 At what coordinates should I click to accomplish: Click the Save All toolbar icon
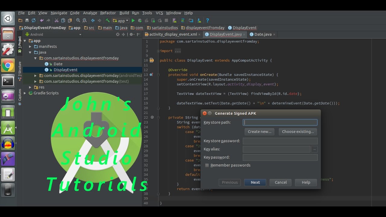tap(27, 20)
